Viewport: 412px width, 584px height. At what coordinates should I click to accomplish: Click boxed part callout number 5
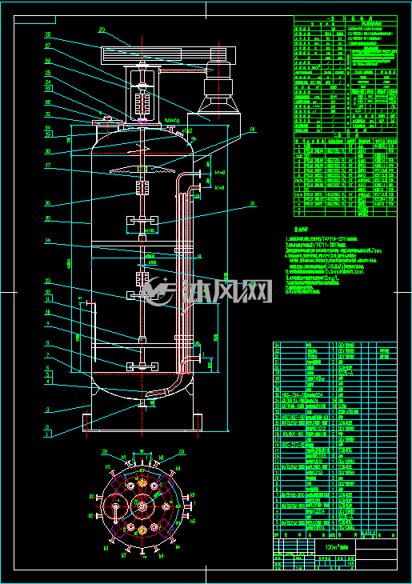click(48, 374)
